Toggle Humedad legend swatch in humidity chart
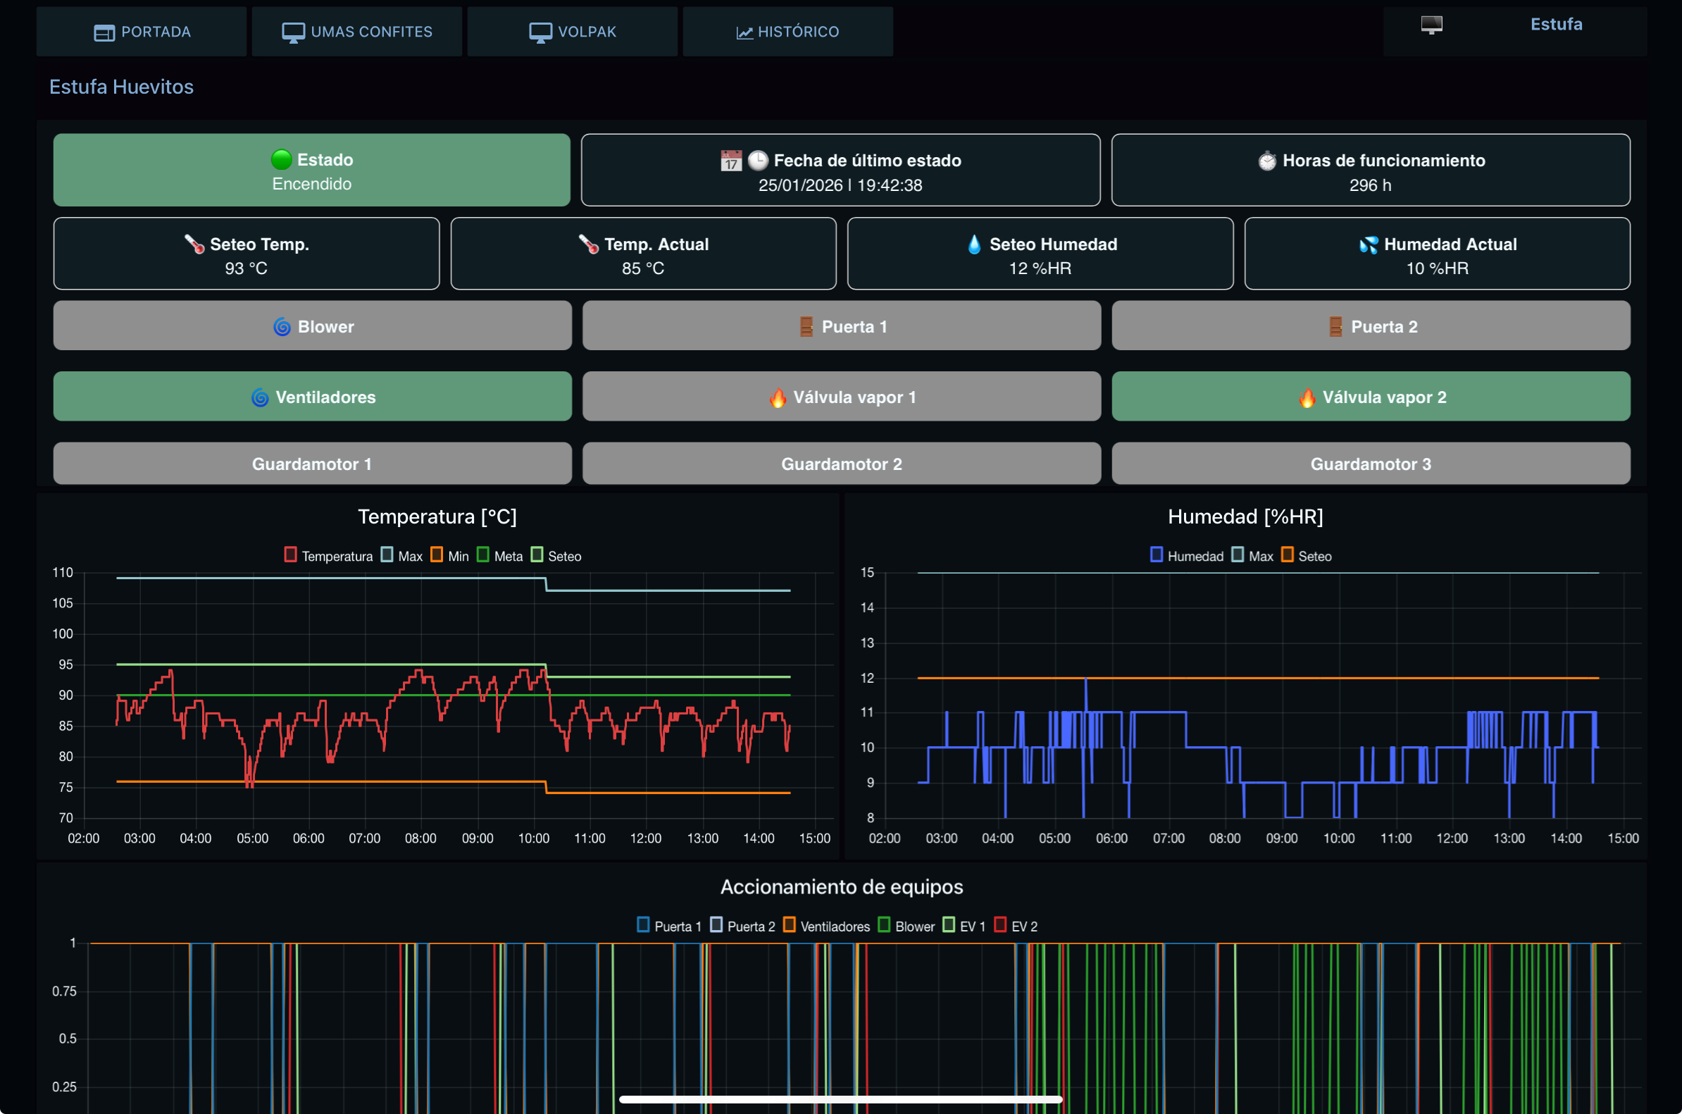The width and height of the screenshot is (1682, 1114). pyautogui.click(x=1156, y=555)
